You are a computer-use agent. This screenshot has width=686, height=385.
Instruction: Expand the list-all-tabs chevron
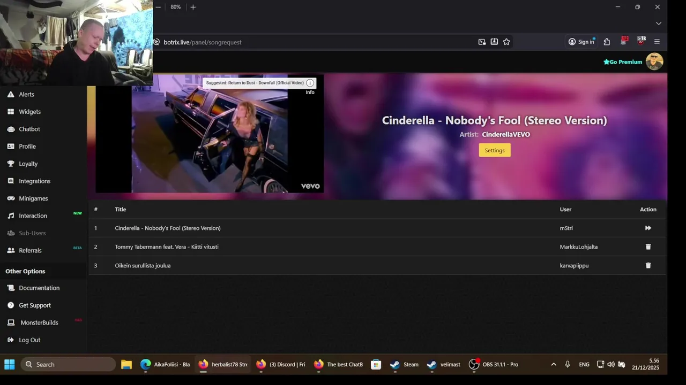click(659, 24)
